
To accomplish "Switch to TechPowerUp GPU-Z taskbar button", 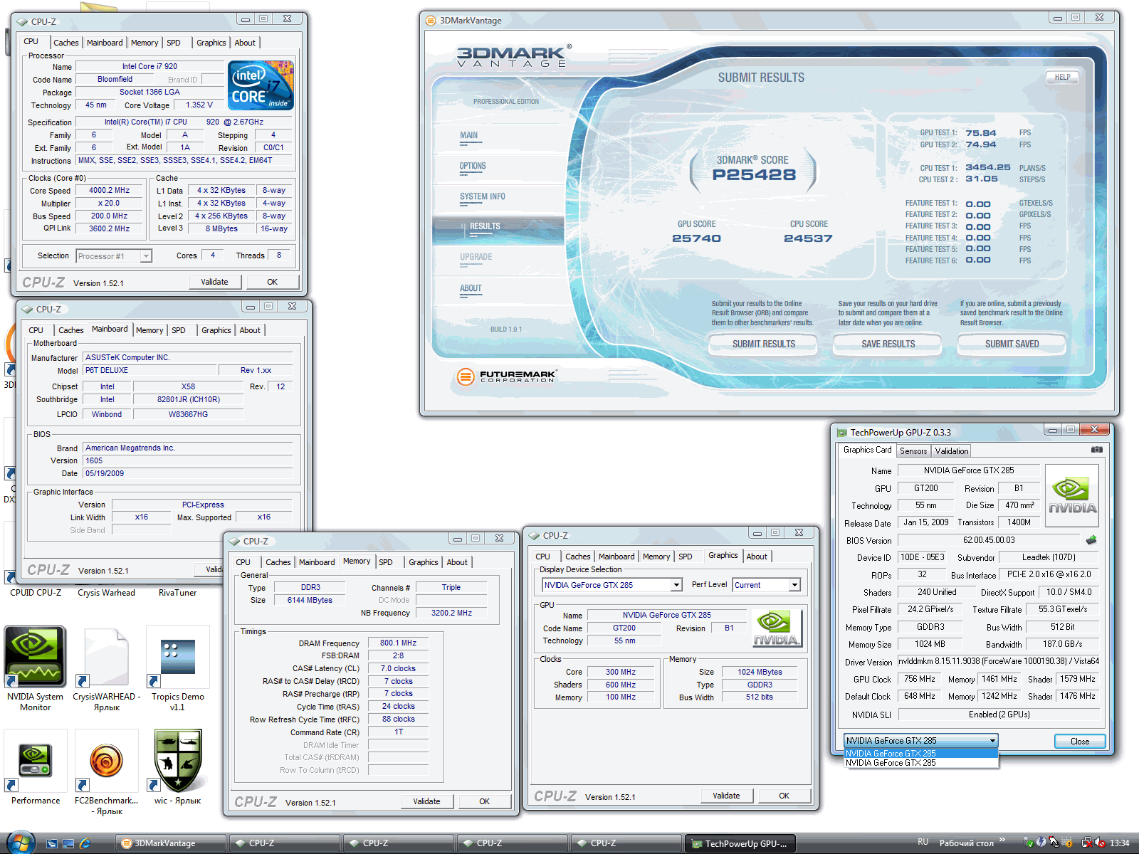I will pyautogui.click(x=740, y=843).
